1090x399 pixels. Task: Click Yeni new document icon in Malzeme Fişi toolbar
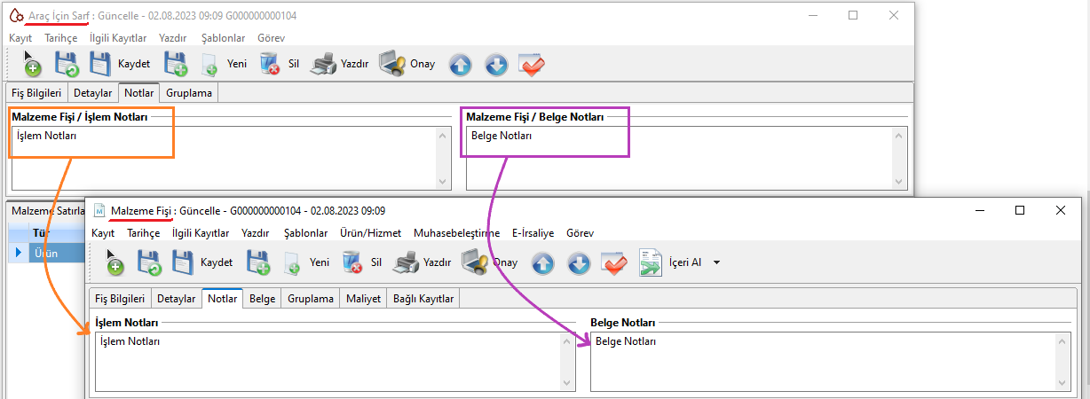coord(293,263)
